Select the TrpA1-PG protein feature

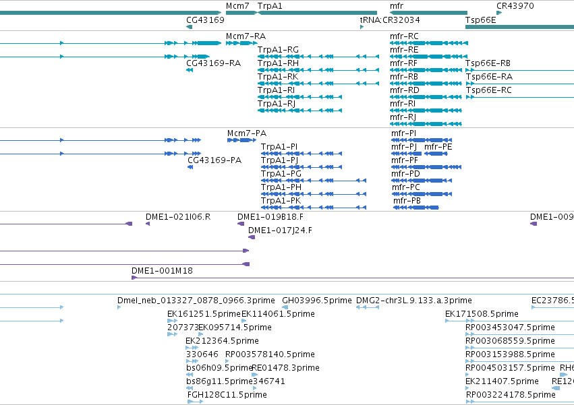click(x=314, y=181)
